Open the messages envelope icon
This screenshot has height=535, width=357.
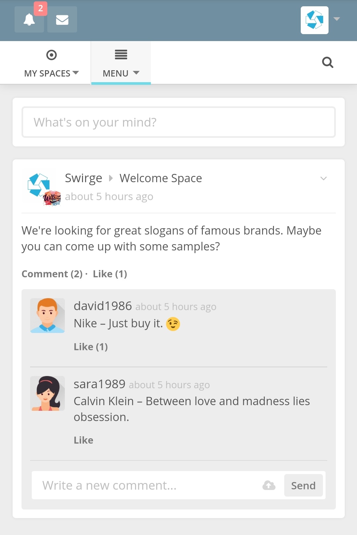click(x=62, y=20)
